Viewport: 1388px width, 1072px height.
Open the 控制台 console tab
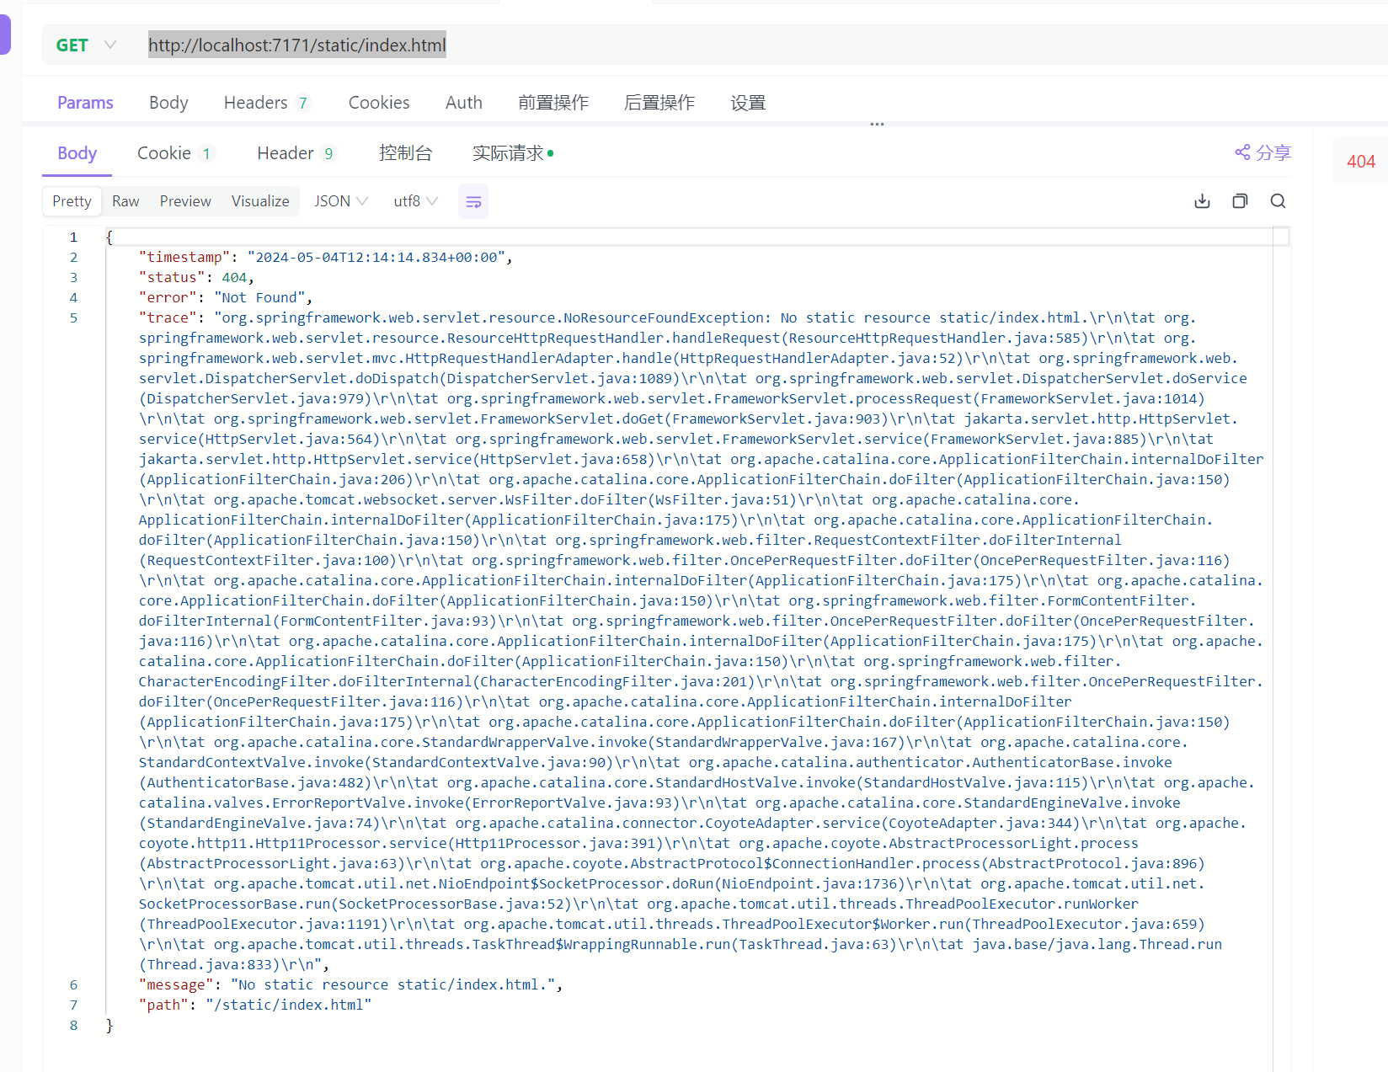coord(405,153)
